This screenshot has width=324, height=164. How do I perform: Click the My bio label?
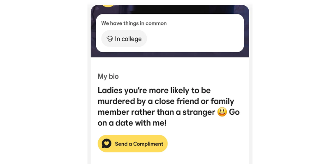(108, 76)
